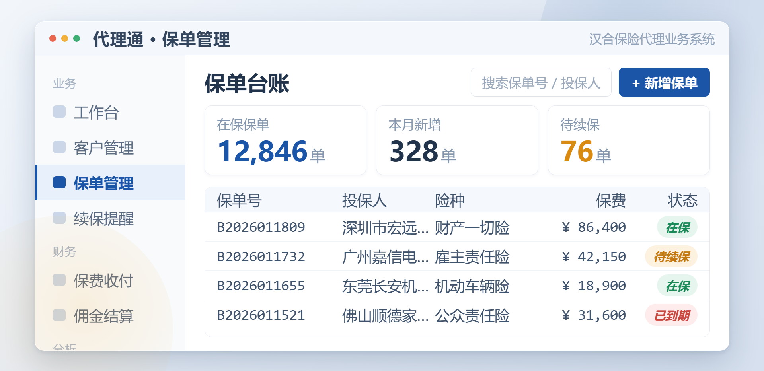
Task: Click the 续保提醒 sidebar icon
Action: click(59, 218)
